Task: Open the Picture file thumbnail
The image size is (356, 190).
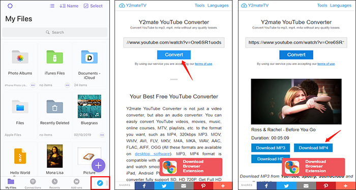Action: point(90,156)
